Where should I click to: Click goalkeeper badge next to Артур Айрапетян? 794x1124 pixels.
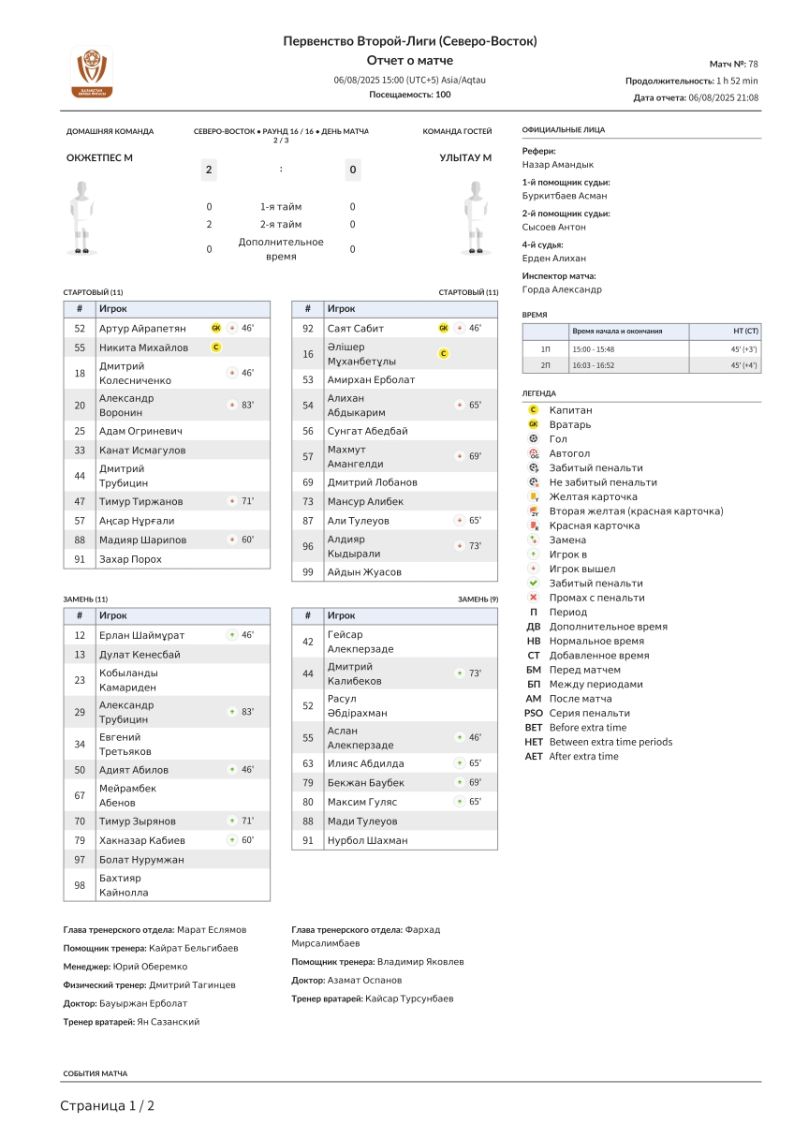point(216,329)
